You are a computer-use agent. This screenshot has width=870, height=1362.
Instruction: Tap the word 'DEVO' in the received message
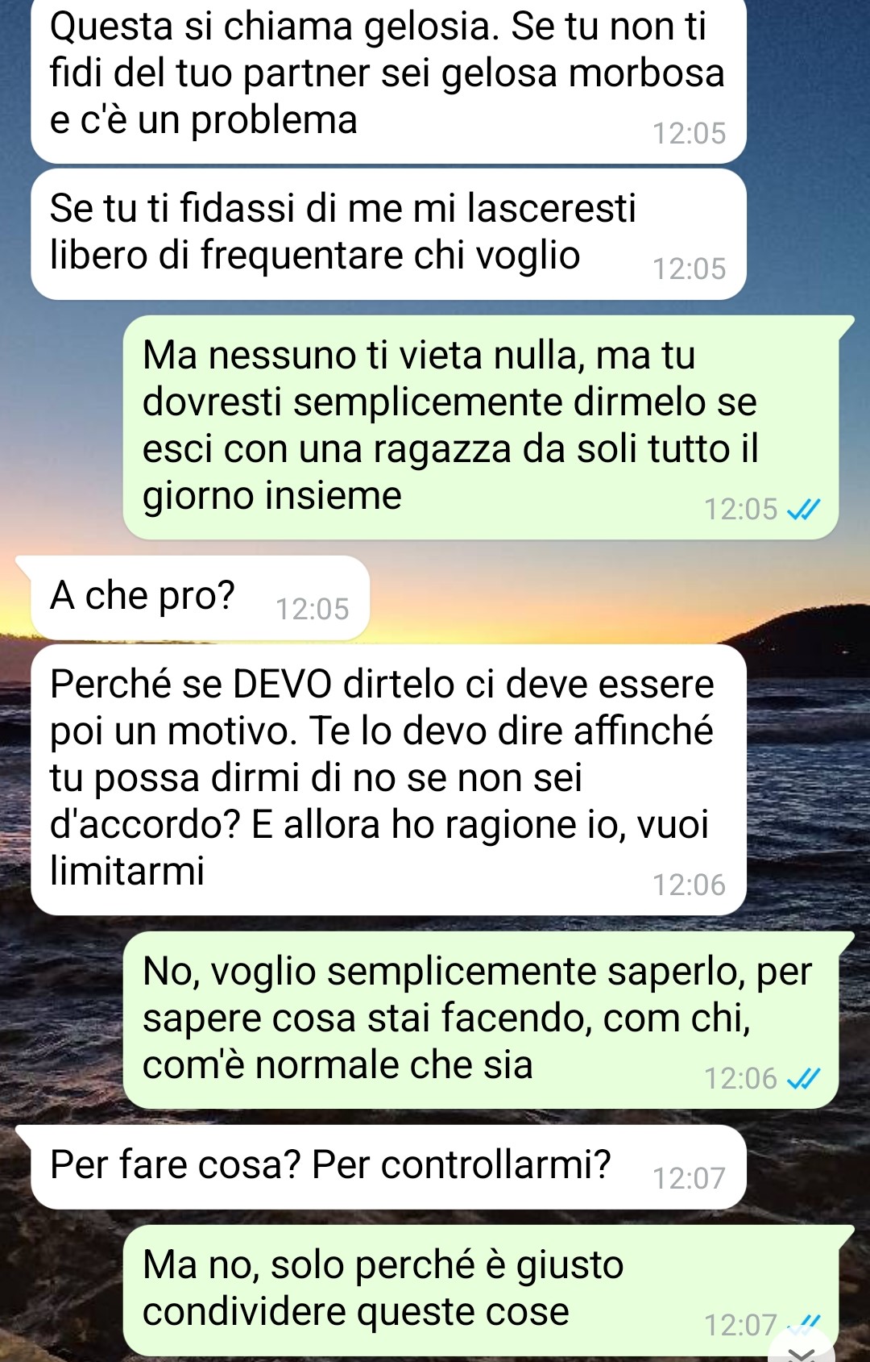click(x=282, y=685)
